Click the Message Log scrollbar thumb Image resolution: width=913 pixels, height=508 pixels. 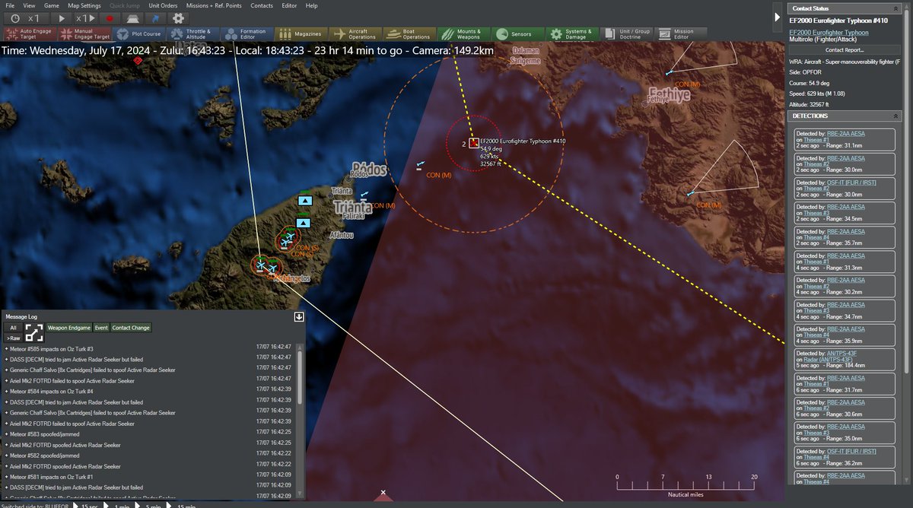click(x=300, y=378)
